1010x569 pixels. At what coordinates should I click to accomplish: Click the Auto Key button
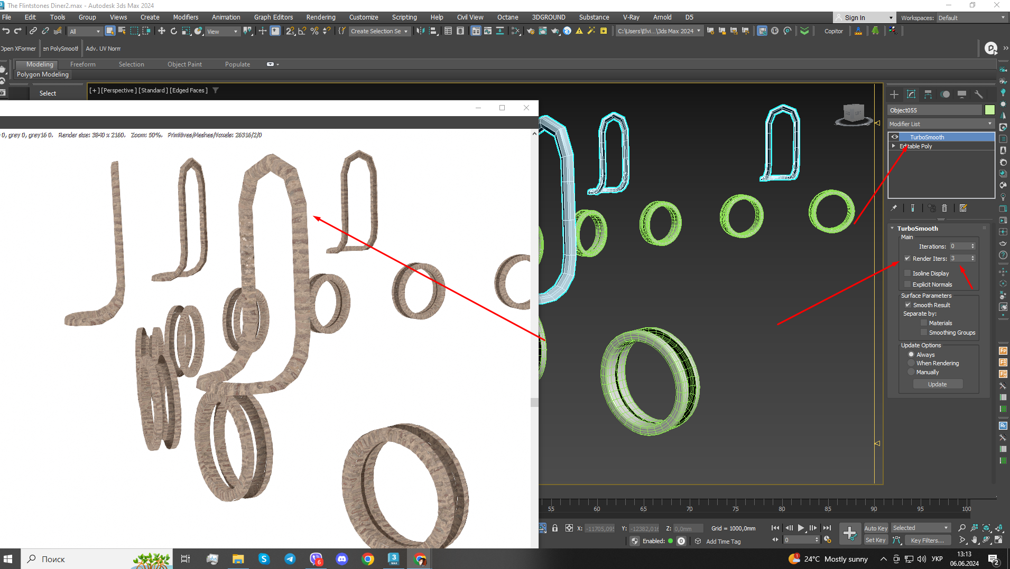(876, 528)
